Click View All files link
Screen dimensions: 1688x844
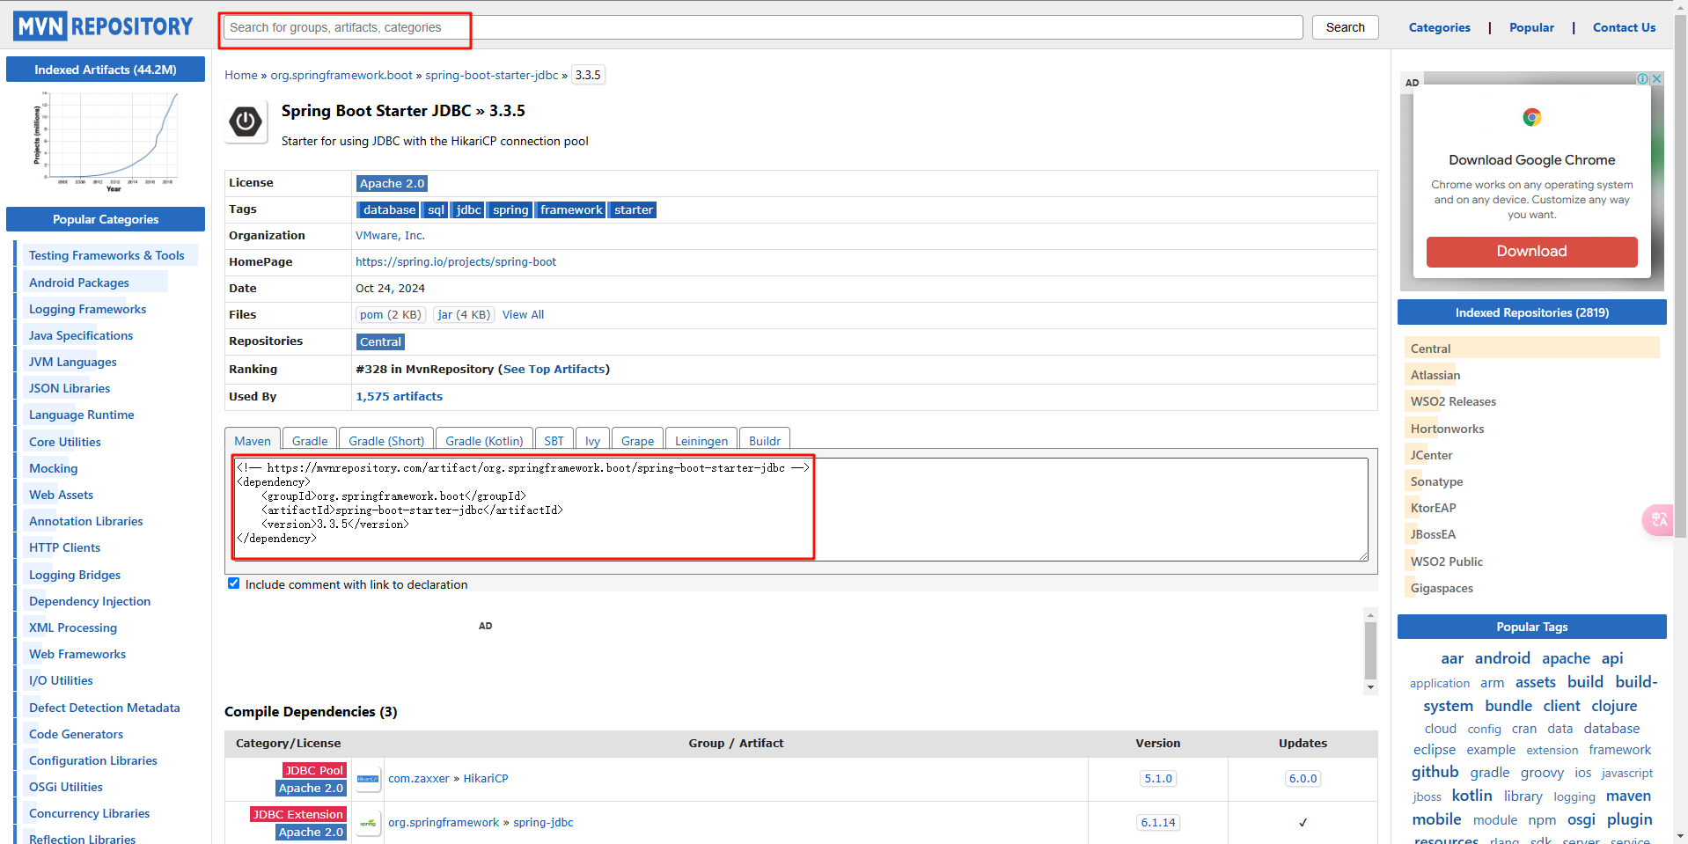(524, 314)
